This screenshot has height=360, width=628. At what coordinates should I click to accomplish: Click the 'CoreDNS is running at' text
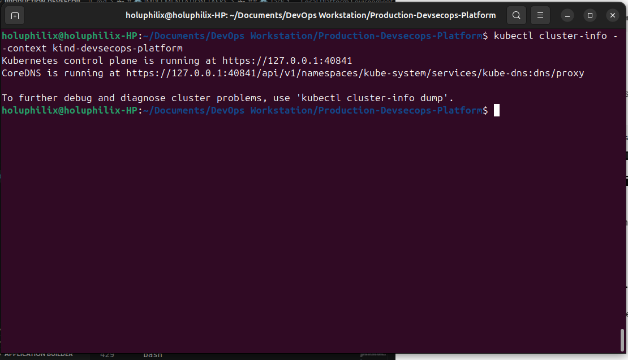61,73
